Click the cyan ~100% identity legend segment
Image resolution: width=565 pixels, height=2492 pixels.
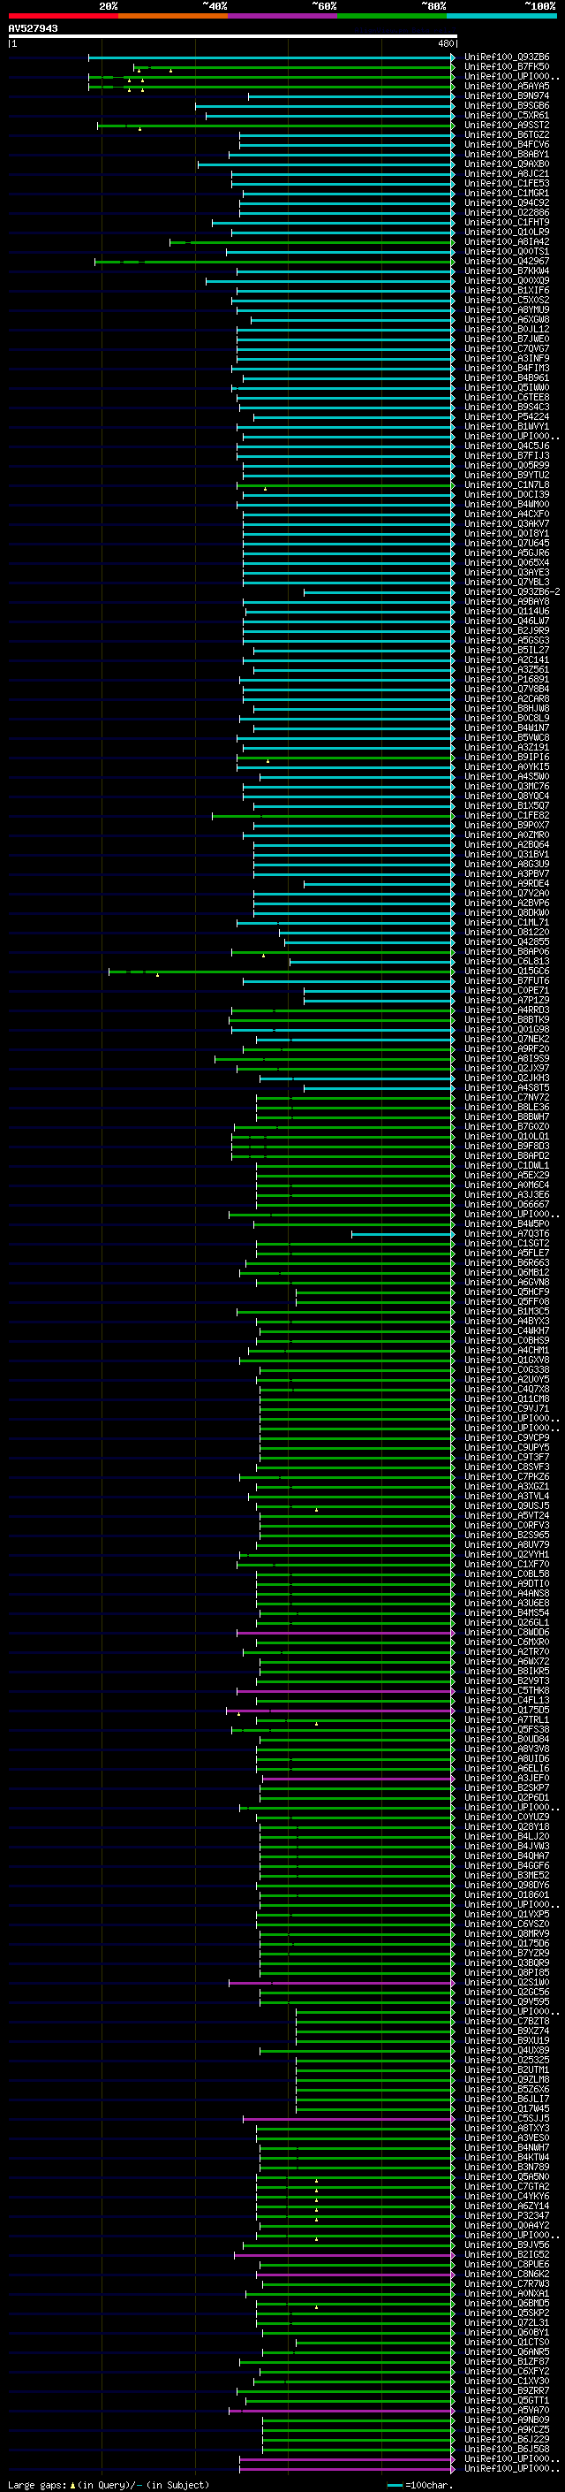pyautogui.click(x=501, y=16)
